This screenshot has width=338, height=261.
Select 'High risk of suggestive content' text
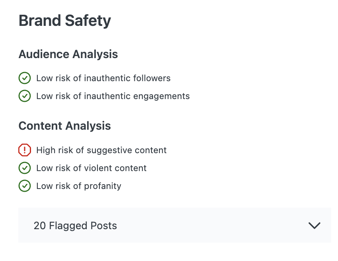101,150
